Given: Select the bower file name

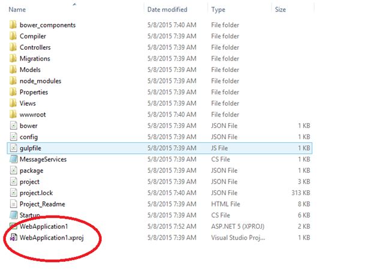Looking at the screenshot, I should coord(29,125).
